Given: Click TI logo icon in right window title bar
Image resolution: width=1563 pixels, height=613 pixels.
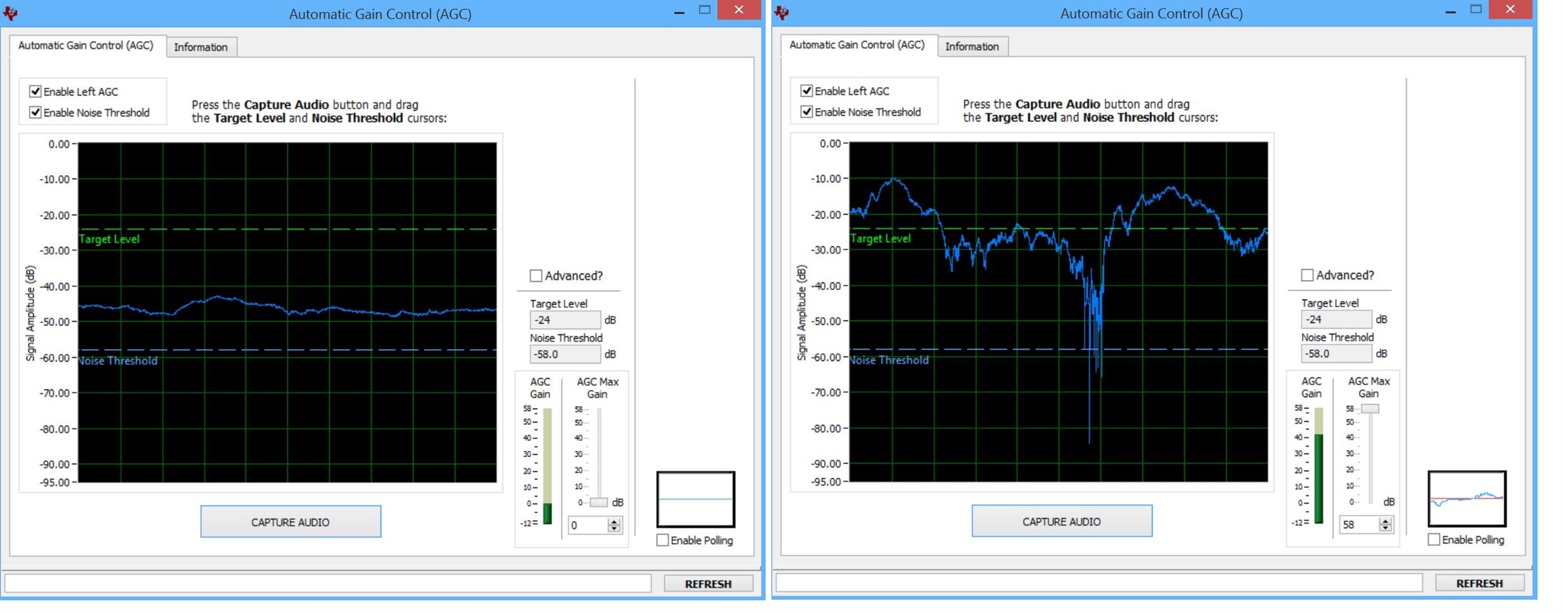Looking at the screenshot, I should pyautogui.click(x=781, y=13).
